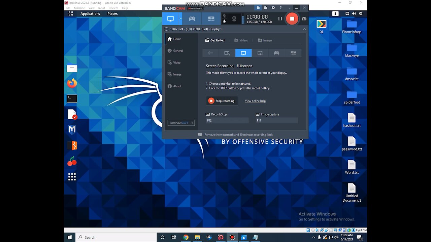Launch Firefox from the Kali dock
431x242 pixels.
[x=72, y=83]
